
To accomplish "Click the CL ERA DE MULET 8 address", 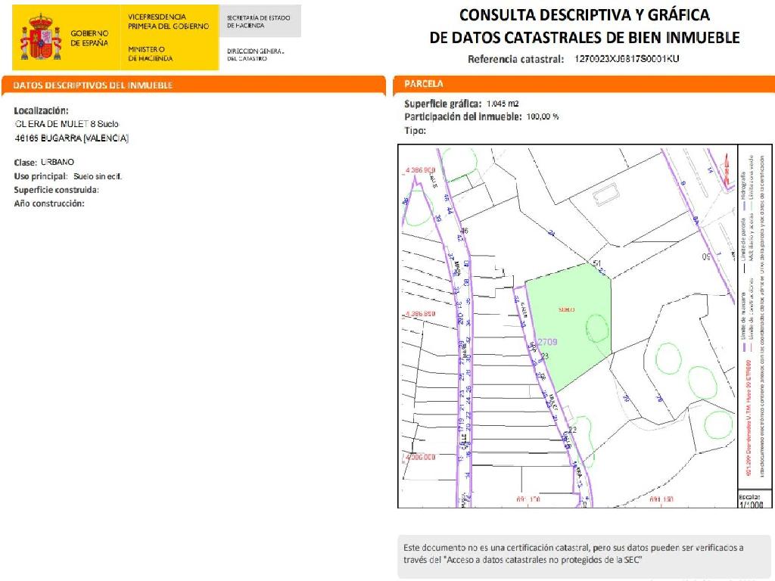I will (67, 123).
